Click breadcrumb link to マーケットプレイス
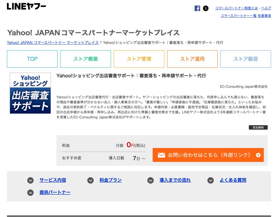The image size is (278, 217). pos(53,43)
